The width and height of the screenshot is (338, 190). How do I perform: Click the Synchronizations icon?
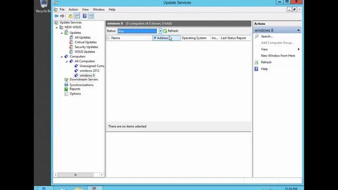click(x=66, y=85)
